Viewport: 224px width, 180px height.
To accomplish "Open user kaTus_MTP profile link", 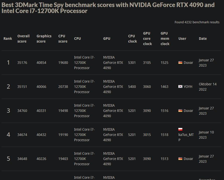I will coord(186,137).
